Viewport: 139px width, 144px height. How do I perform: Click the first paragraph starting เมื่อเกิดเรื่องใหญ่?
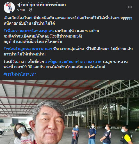pos(68,21)
